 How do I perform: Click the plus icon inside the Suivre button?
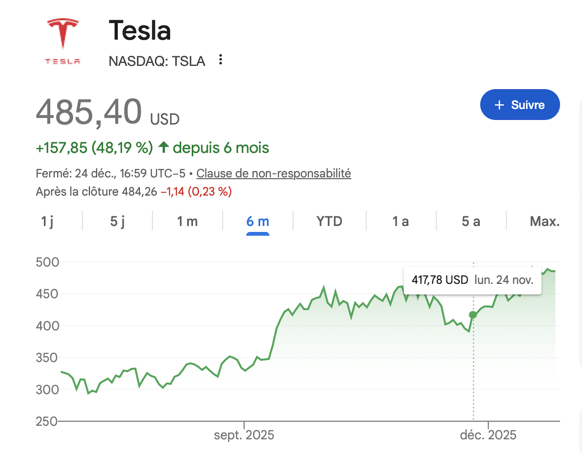tap(499, 105)
